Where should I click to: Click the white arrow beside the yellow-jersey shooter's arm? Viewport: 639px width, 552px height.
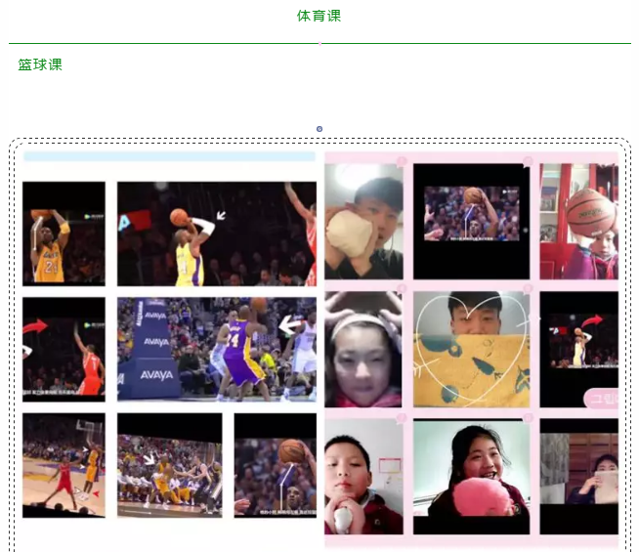(x=221, y=215)
